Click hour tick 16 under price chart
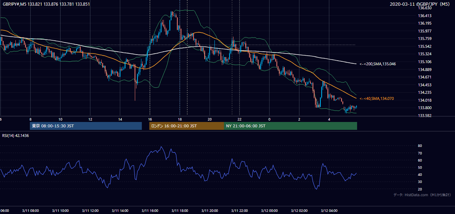Viewport: 455px width, 214px height. tap(150, 119)
